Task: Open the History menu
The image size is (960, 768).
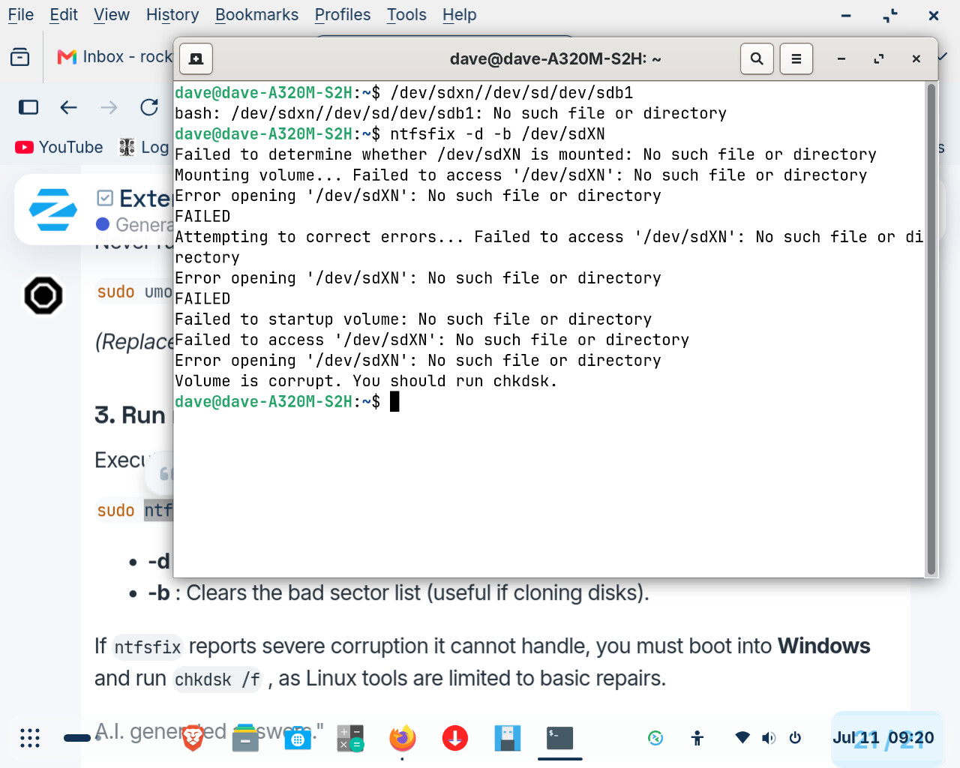Action: [172, 15]
